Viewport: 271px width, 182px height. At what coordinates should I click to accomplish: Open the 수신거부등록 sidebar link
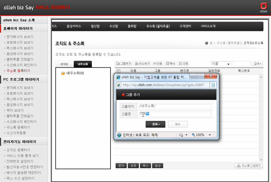point(16,133)
